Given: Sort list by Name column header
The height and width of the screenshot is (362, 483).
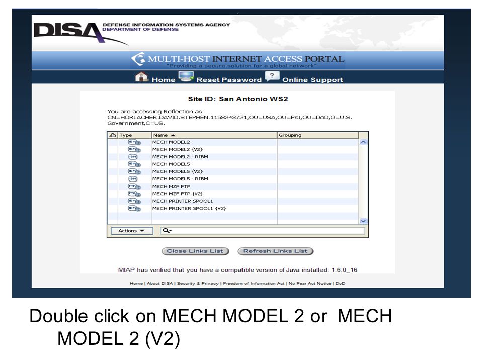Looking at the screenshot, I should [214, 135].
